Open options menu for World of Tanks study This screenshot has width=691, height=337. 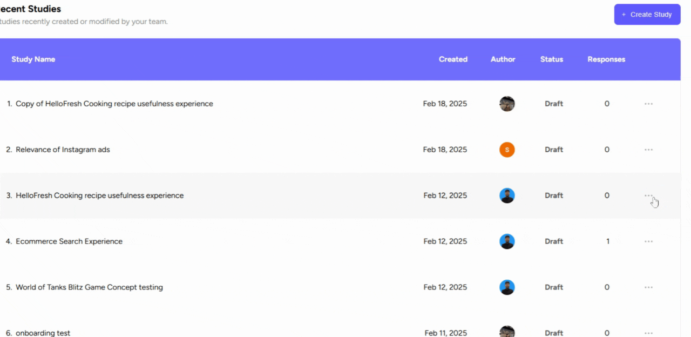(x=648, y=287)
